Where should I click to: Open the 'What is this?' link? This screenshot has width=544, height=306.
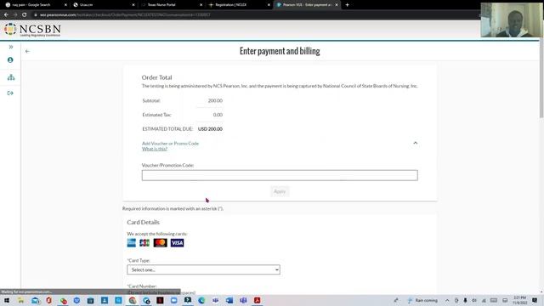point(155,149)
